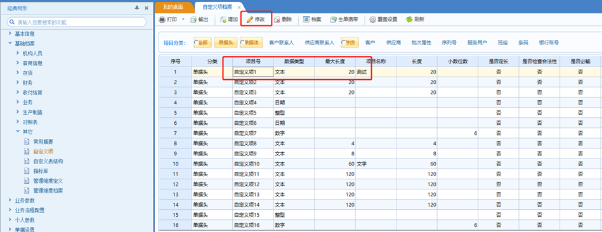Open the 打印 dropdown arrow
Image resolution: width=602 pixels, height=232 pixels.
coord(183,19)
